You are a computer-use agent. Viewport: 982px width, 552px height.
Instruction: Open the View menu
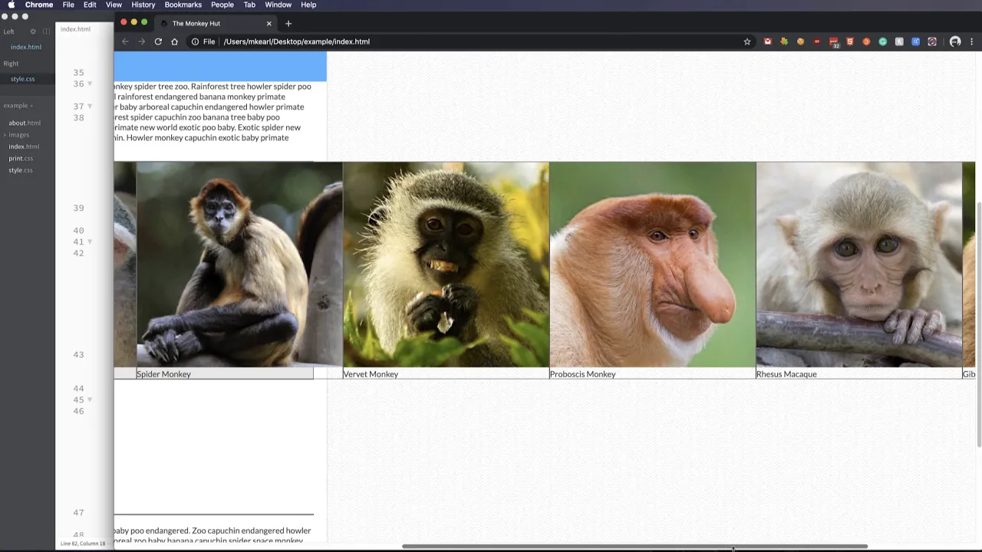click(114, 5)
